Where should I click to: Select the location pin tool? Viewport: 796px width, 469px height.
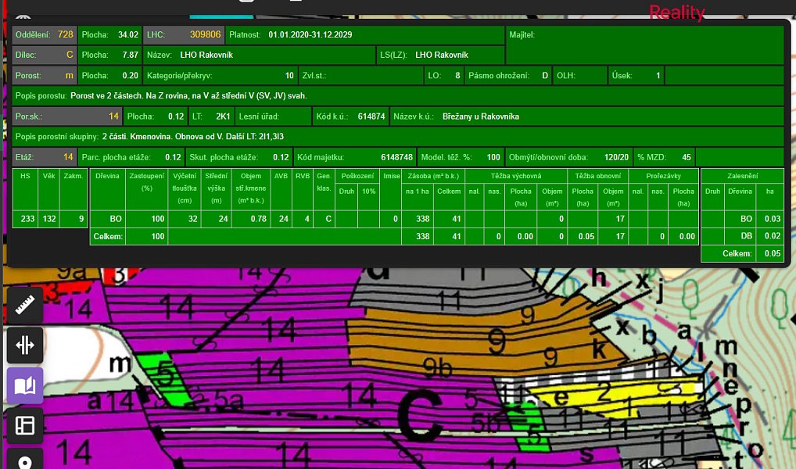point(25,460)
